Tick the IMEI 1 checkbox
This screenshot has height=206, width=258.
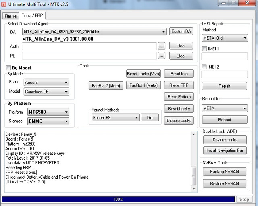pos(204,49)
